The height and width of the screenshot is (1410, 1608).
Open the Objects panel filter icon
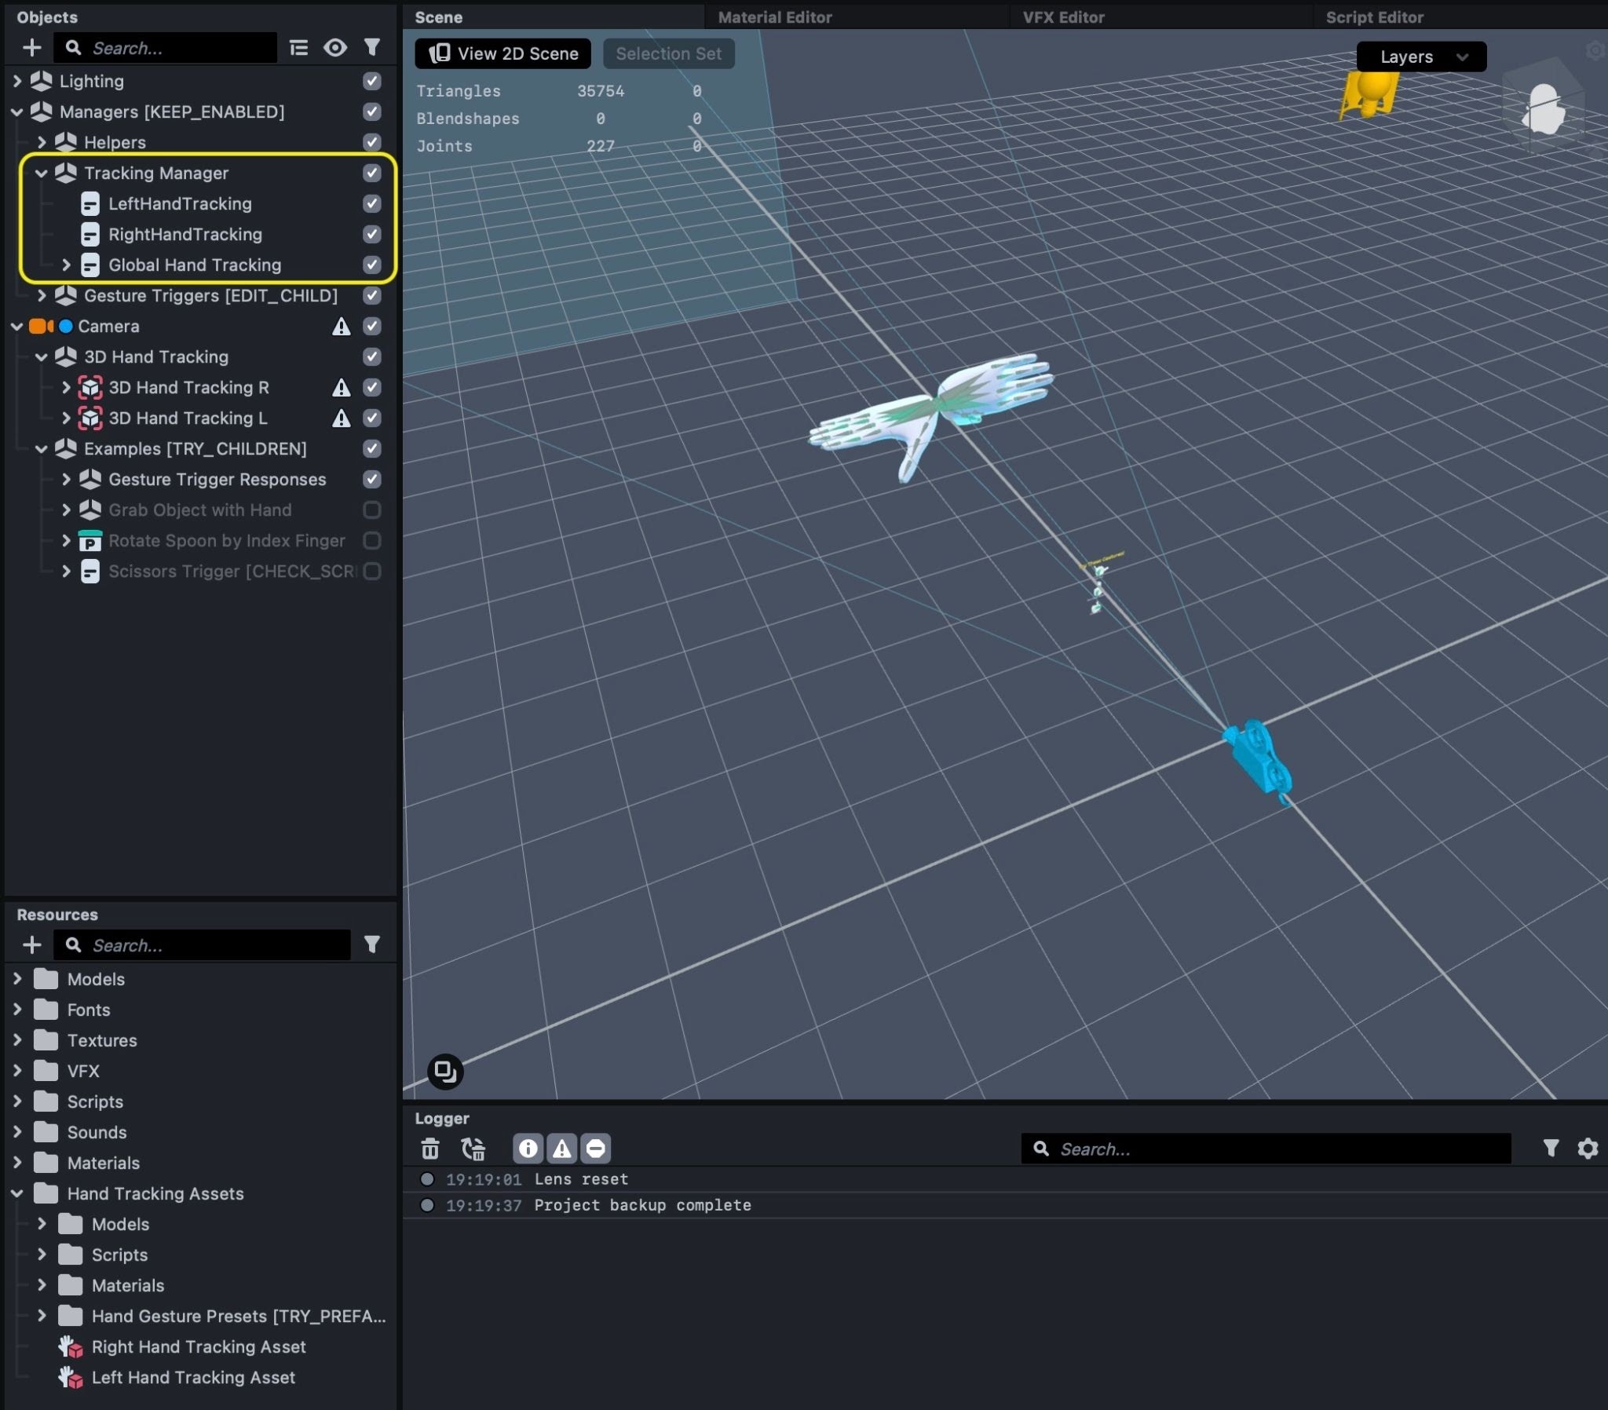coord(372,48)
